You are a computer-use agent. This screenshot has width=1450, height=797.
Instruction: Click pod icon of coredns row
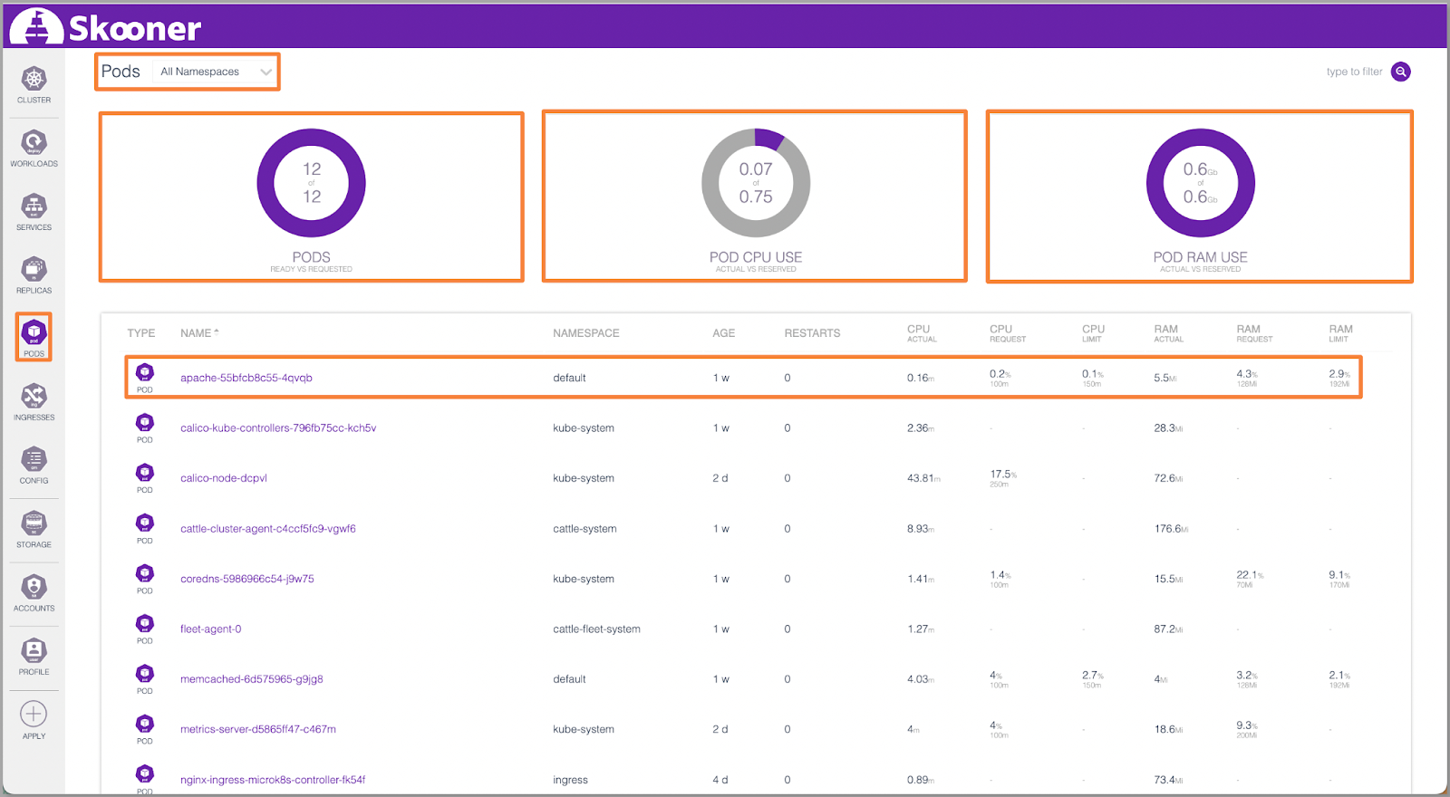click(x=145, y=573)
